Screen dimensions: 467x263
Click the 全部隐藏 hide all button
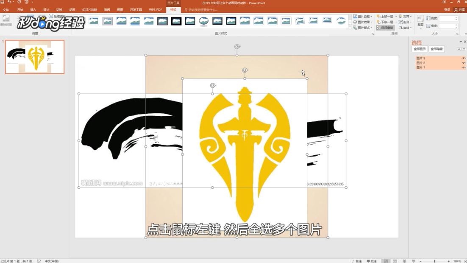436,49
